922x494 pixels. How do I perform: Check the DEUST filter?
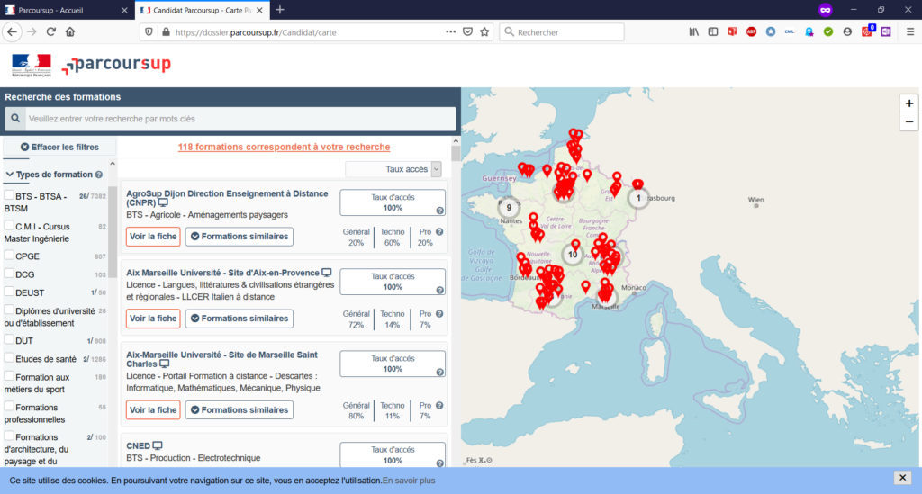9,292
